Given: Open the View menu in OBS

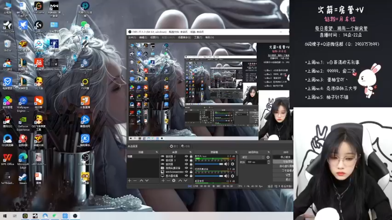Looking at the screenshot, I should click(x=154, y=38).
